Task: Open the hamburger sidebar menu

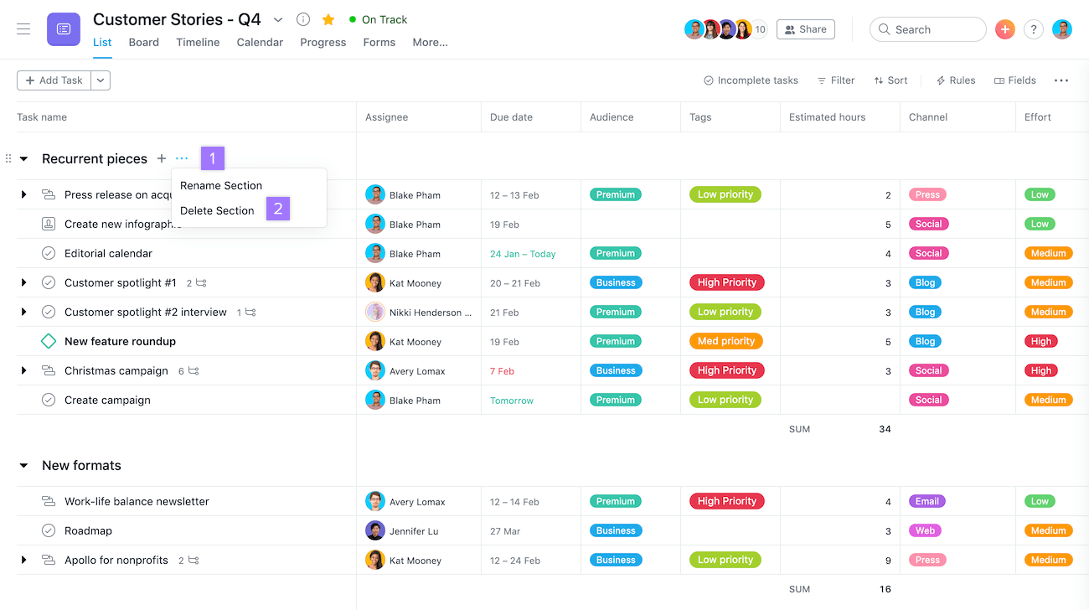Action: [23, 29]
